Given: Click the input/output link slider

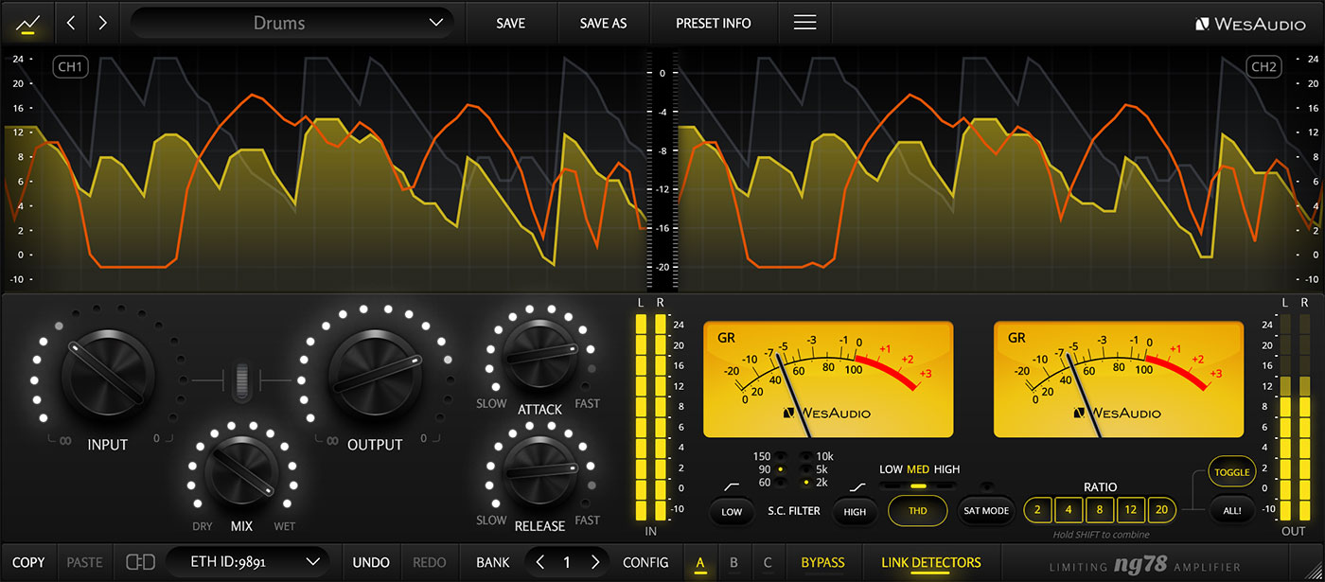Looking at the screenshot, I should click(244, 379).
